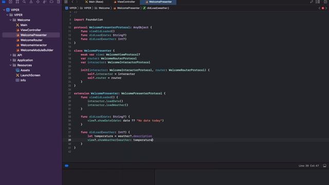Click 'class WelcomePresenter' declaration

94,50
